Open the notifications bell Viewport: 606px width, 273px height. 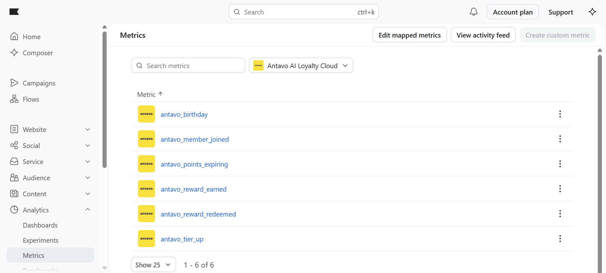(x=474, y=12)
